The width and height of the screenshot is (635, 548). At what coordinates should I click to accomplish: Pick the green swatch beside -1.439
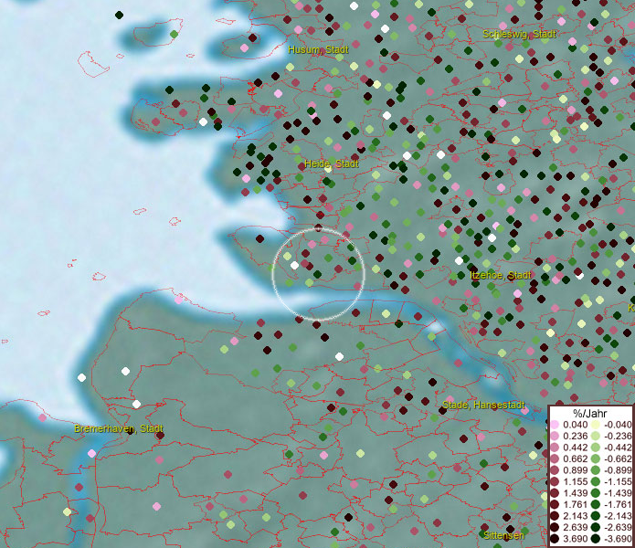(596, 493)
